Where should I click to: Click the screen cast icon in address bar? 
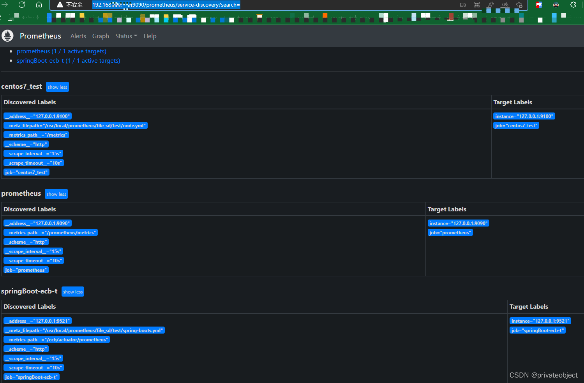[463, 5]
